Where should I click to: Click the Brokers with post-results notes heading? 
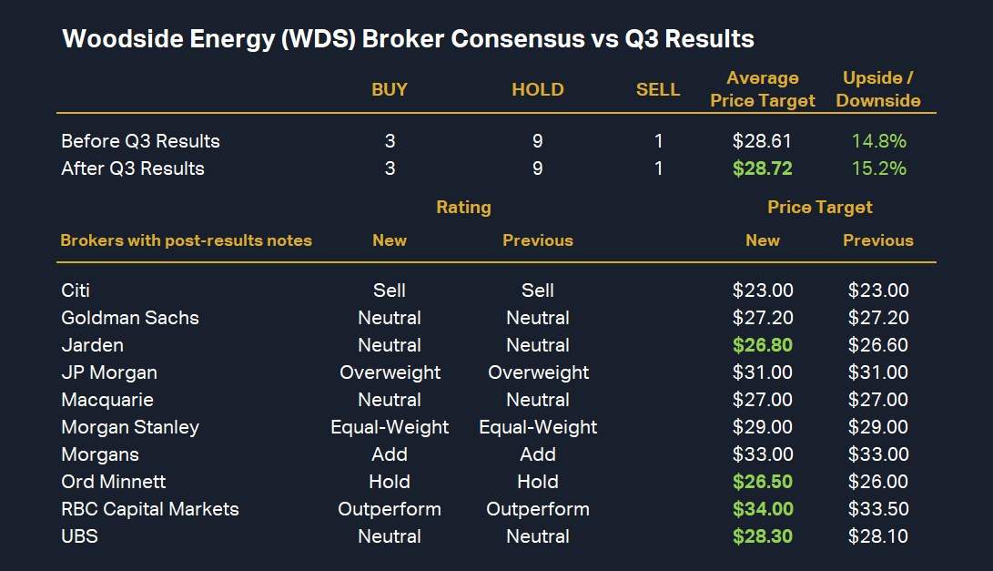(186, 240)
